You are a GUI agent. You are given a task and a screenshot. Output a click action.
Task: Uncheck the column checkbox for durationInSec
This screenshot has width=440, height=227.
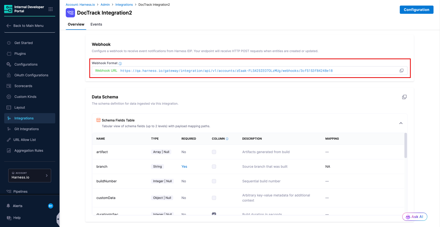click(214, 214)
